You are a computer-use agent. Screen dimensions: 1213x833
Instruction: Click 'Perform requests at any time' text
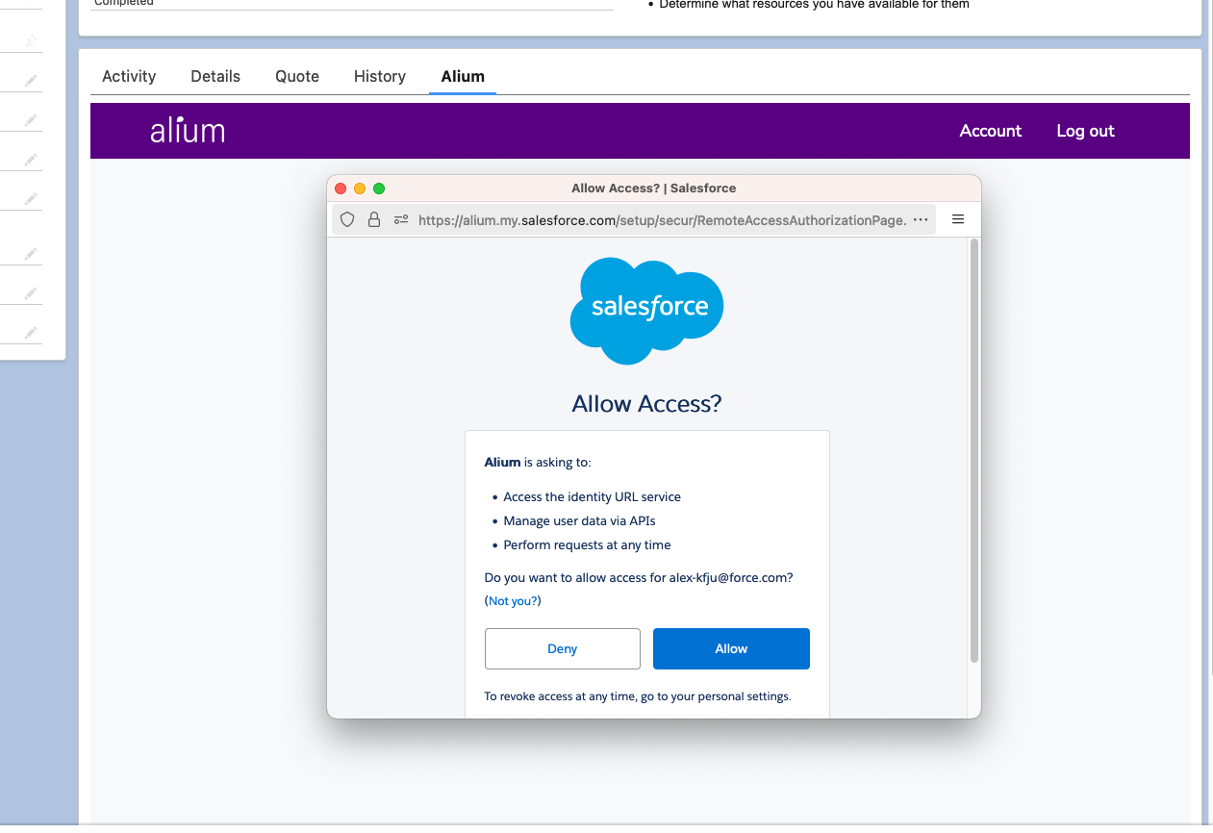[587, 545]
